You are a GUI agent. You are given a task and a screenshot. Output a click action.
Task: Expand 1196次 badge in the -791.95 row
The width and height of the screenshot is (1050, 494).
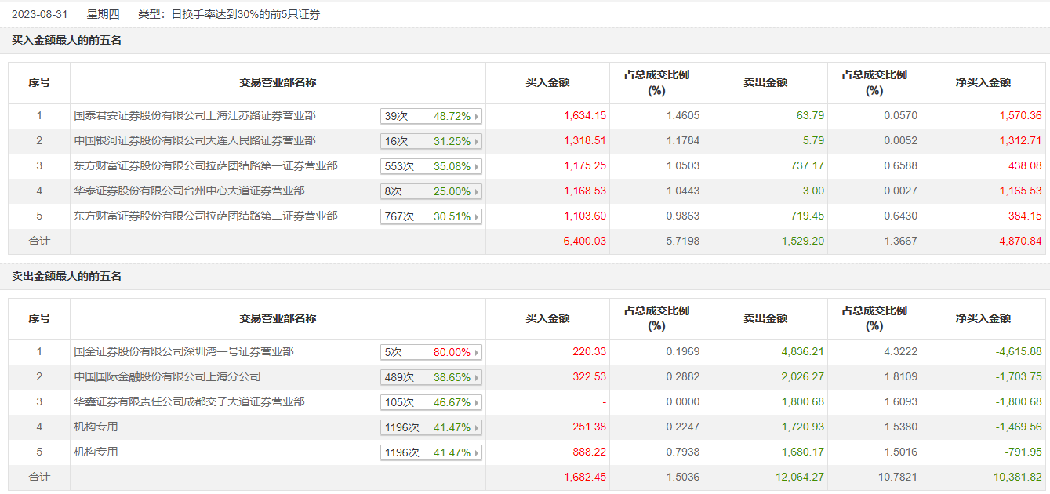pos(431,452)
